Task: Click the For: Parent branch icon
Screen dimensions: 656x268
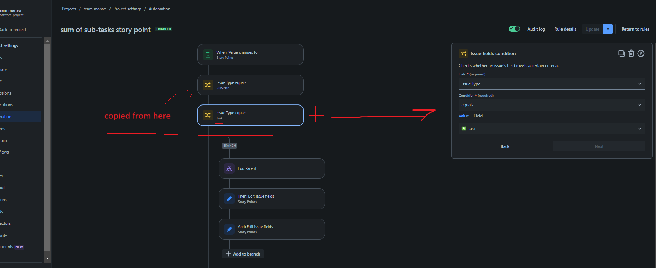Action: pyautogui.click(x=229, y=168)
